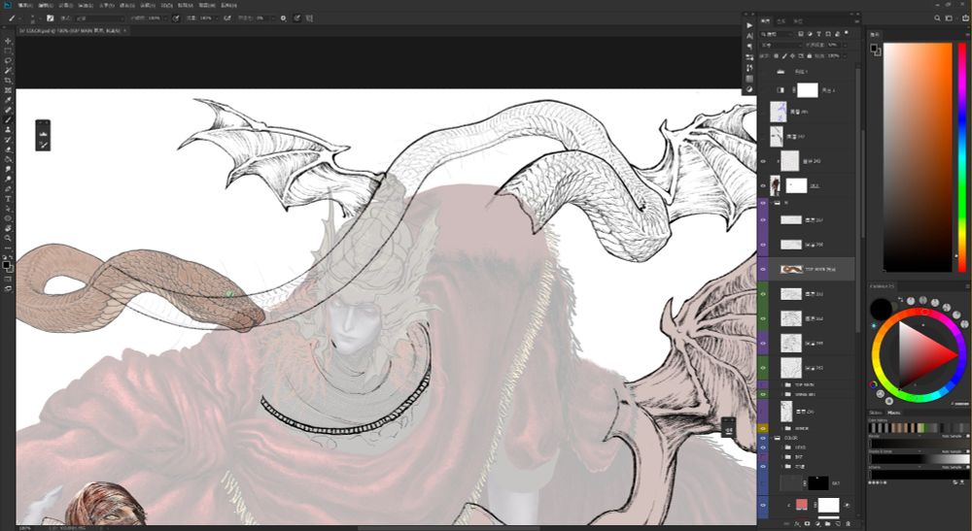This screenshot has width=972, height=531.
Task: Open the layer blend mode dropdown
Action: coord(782,46)
